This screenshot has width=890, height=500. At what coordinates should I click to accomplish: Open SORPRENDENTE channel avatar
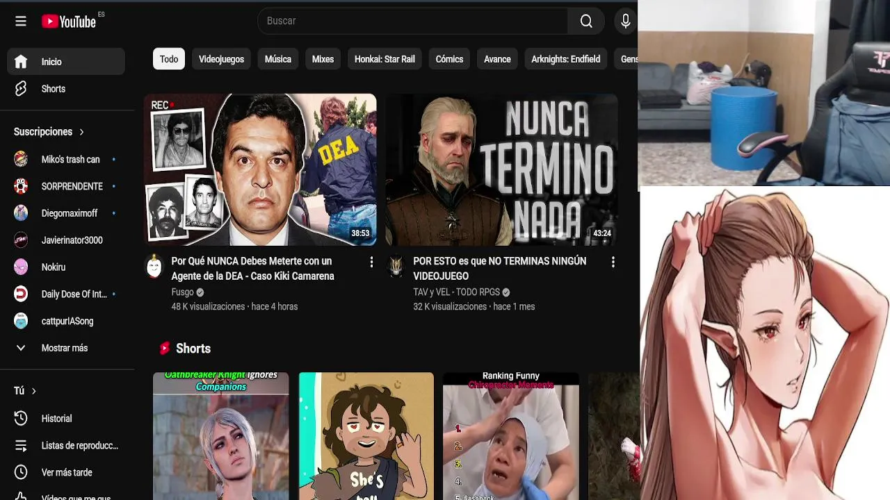click(21, 186)
